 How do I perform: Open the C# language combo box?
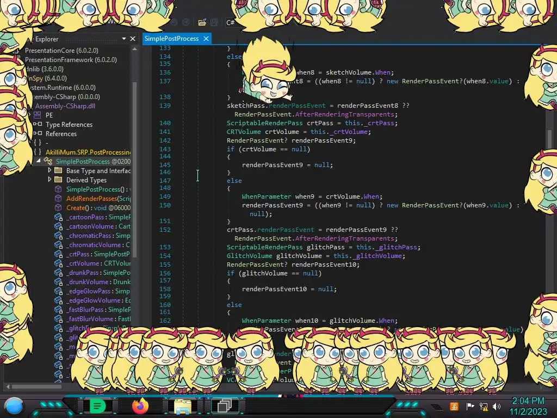point(231,22)
